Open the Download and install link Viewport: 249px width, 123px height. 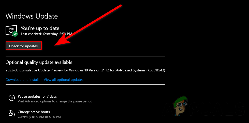tap(22, 80)
